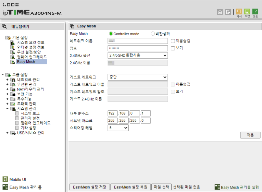
Task: Click the 메뉴탐색기 search icon
Action: point(5,26)
